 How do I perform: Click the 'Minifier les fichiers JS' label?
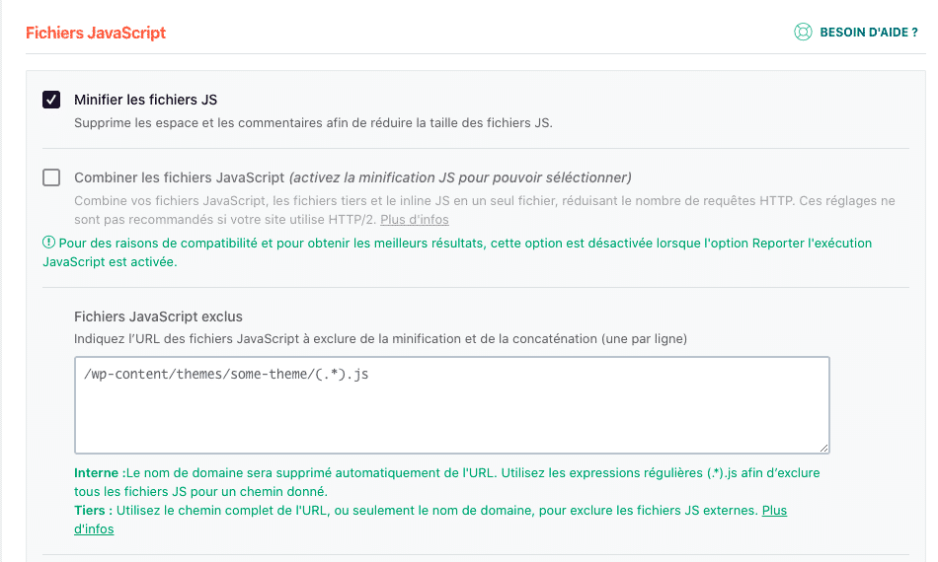click(x=145, y=100)
